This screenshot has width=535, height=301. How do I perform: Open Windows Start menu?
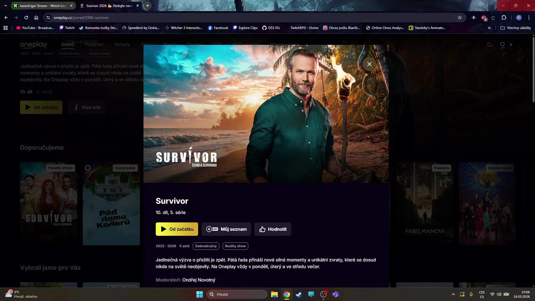point(199,294)
